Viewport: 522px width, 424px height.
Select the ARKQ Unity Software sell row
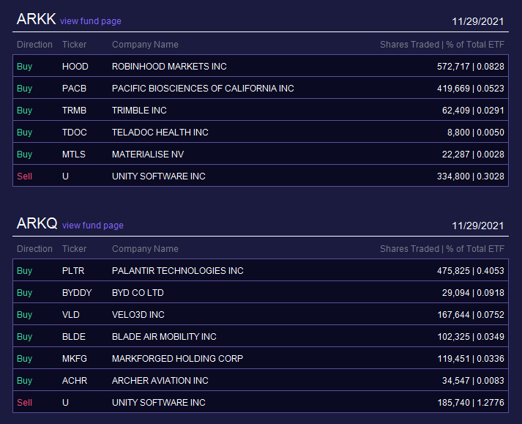(261, 402)
